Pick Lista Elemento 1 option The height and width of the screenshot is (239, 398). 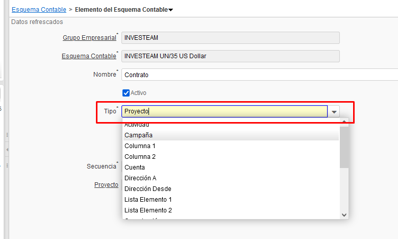148,200
